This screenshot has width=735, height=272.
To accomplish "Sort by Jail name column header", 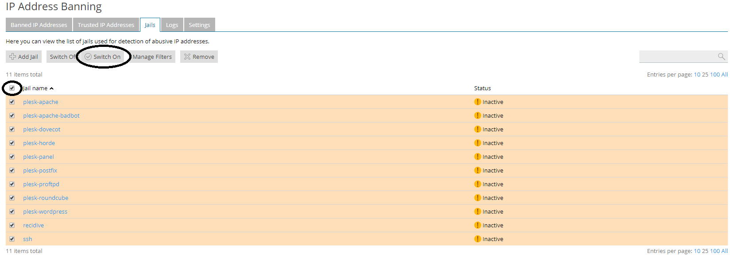I will pyautogui.click(x=38, y=88).
